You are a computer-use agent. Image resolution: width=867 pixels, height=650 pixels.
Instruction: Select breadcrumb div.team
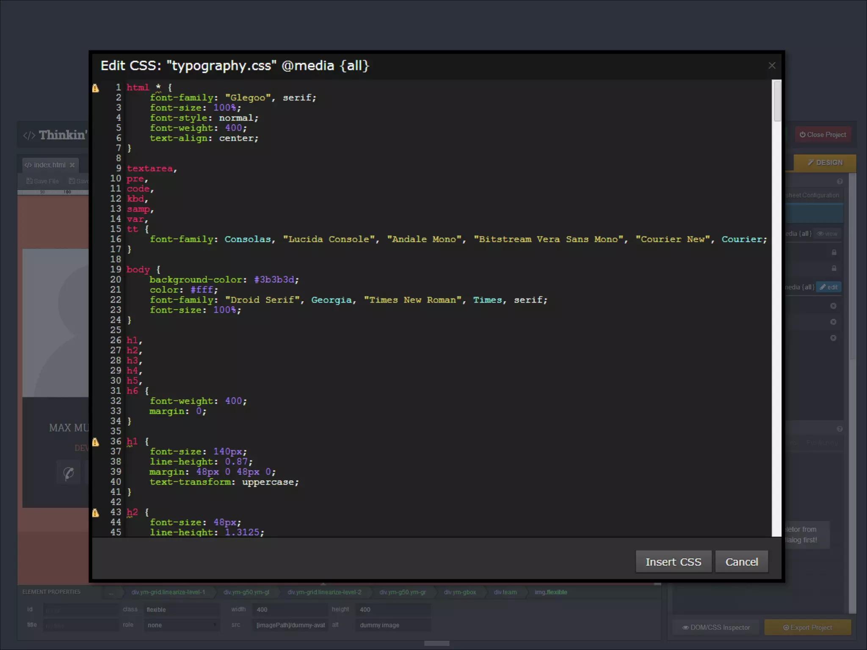pos(505,592)
